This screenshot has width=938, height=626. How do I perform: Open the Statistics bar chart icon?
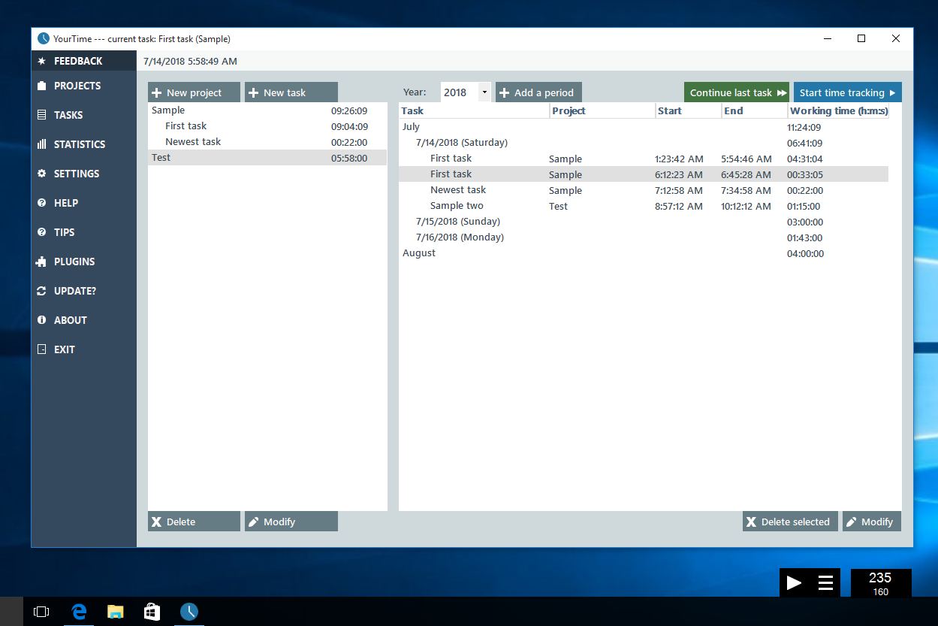42,144
